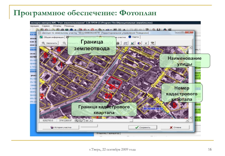The image size is (225, 156).
Task: Select the Карта tab
Action: point(134,37)
